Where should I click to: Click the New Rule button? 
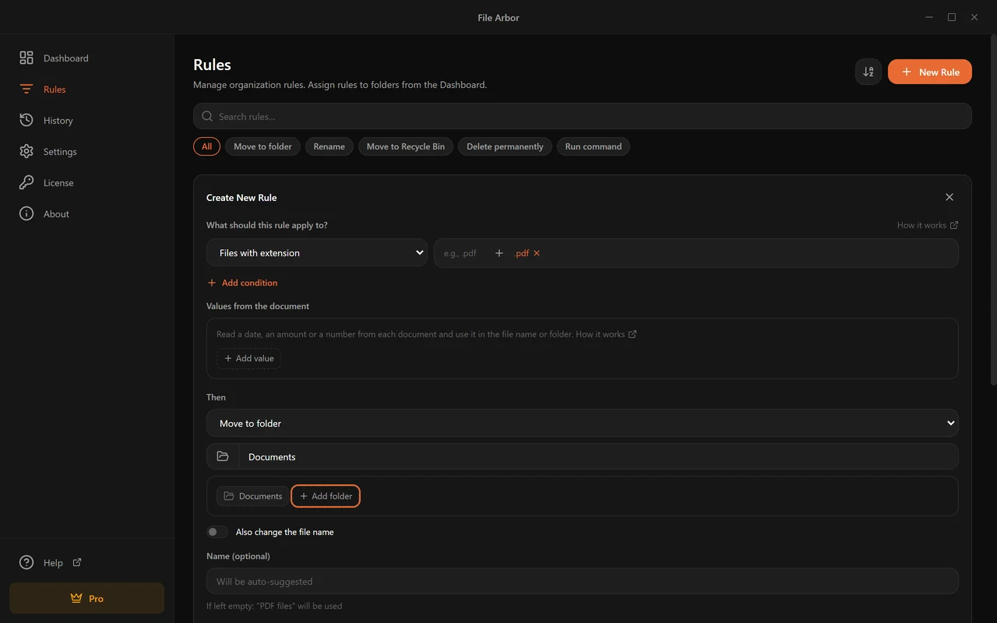[x=930, y=72]
